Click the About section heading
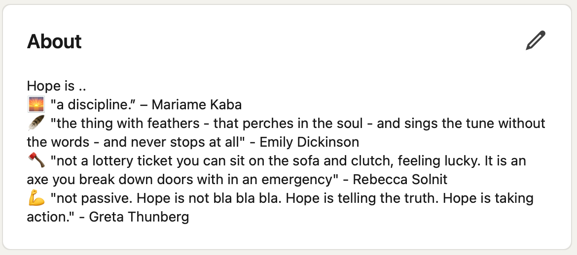The width and height of the screenshot is (577, 255). [54, 41]
